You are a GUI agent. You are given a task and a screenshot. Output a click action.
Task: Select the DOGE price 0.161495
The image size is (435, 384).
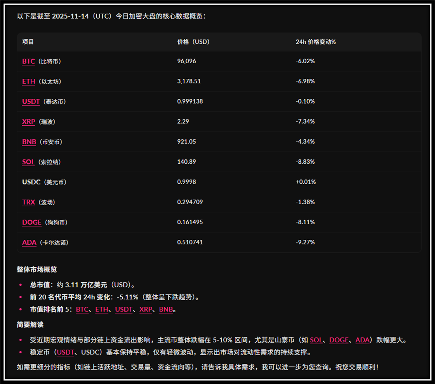(190, 222)
